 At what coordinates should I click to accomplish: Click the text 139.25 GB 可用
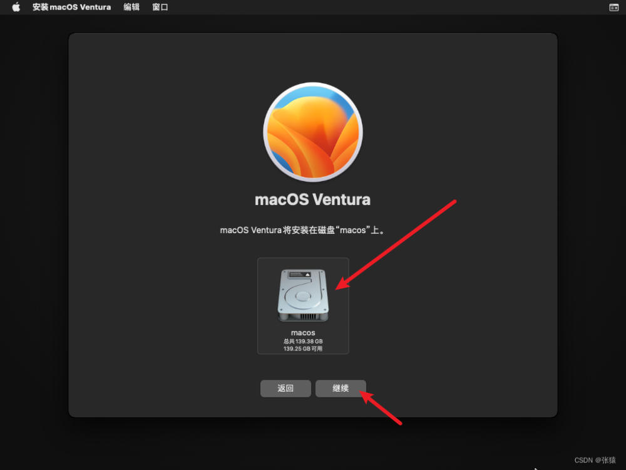pyautogui.click(x=303, y=348)
